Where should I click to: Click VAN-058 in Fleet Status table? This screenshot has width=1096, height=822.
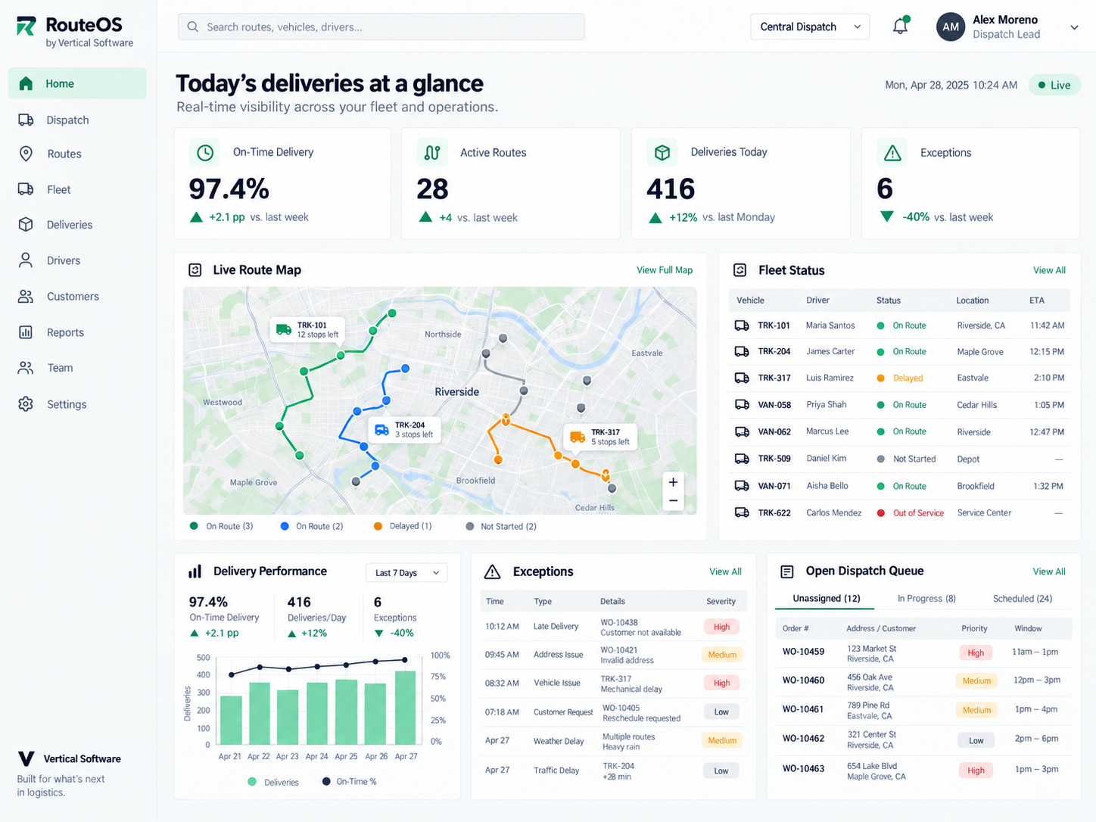click(774, 405)
